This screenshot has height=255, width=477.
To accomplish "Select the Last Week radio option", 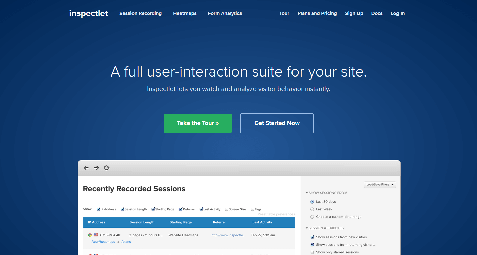I will pos(312,209).
